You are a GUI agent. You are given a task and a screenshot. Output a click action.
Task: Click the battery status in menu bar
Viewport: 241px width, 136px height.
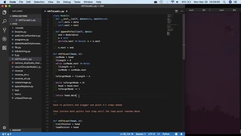pos(186,2)
